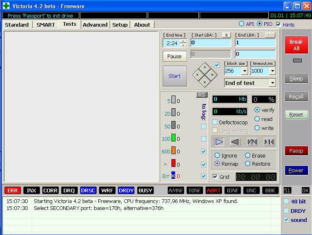
Task: Click the left arrow in the diamond navigator
Action: pyautogui.click(x=197, y=75)
